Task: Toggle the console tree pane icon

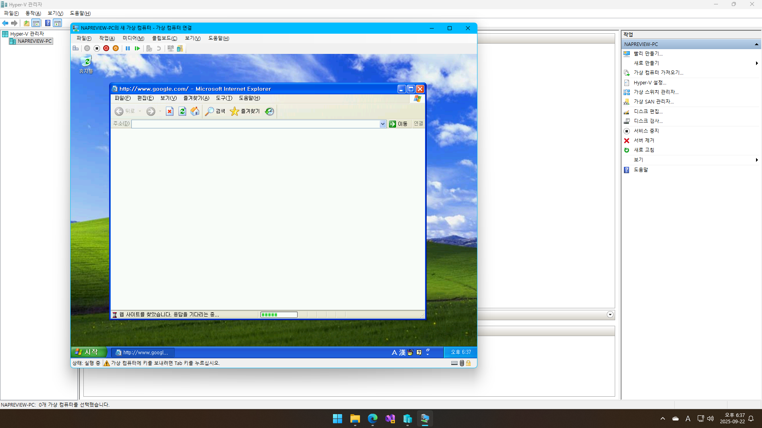Action: [x=36, y=23]
